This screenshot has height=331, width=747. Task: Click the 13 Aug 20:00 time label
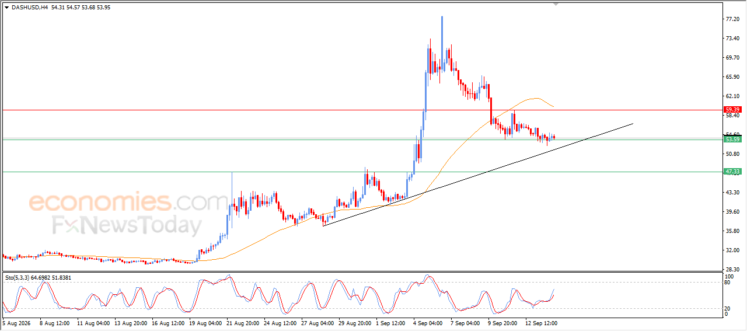130,322
